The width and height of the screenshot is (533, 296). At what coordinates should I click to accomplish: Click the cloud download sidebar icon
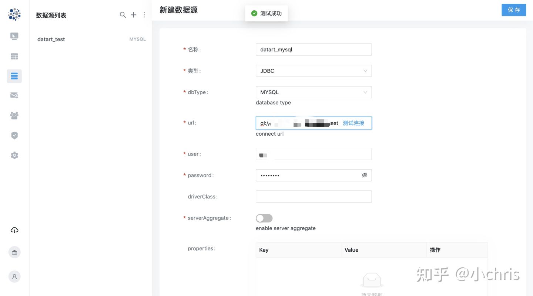point(14,230)
